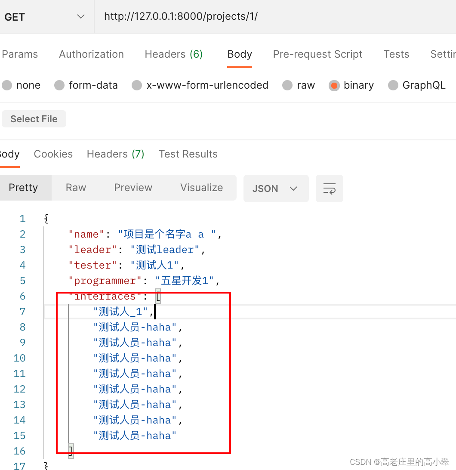Collapse the interfaces array bracket

click(157, 296)
